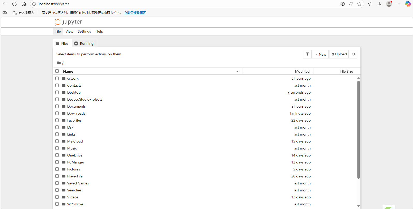Click the Jupyter logo
Image resolution: width=413 pixels, height=209 pixels.
pos(69,22)
